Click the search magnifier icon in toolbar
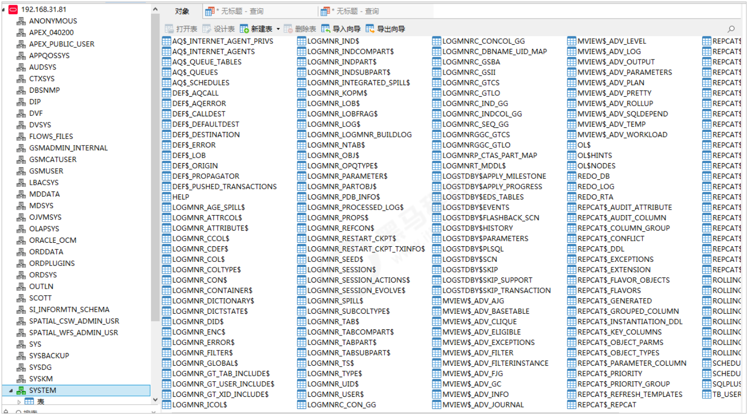The height and width of the screenshot is (415, 748). [731, 29]
